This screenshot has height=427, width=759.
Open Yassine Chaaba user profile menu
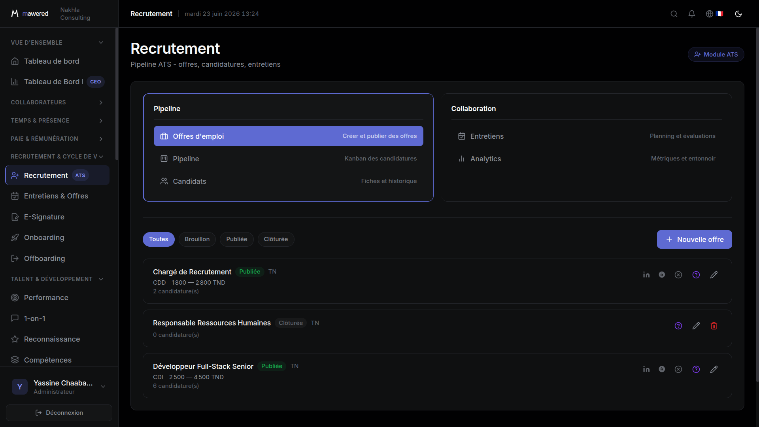click(59, 387)
